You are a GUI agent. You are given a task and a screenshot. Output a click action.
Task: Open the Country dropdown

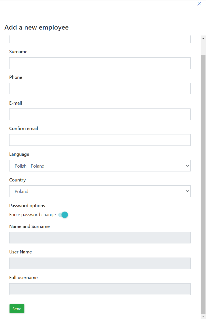(100, 191)
